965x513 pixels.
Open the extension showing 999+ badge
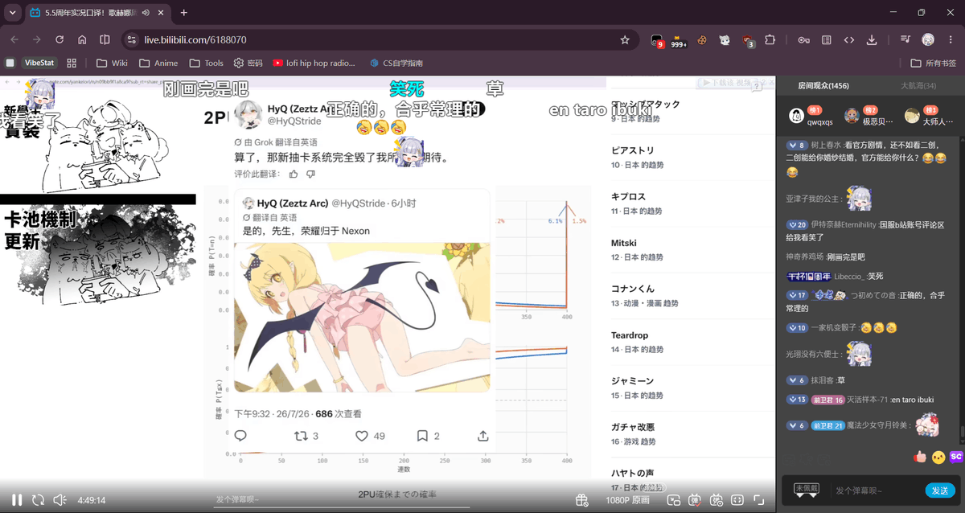[x=679, y=40]
